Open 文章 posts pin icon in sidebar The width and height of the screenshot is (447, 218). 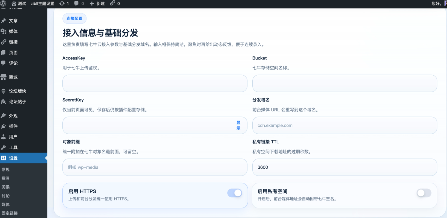point(4,21)
